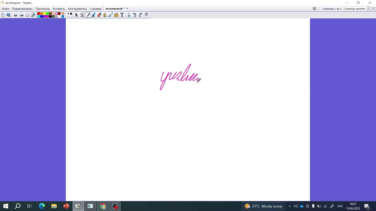Select the medium pen width dot
376x211 pixels.
coord(68,13)
